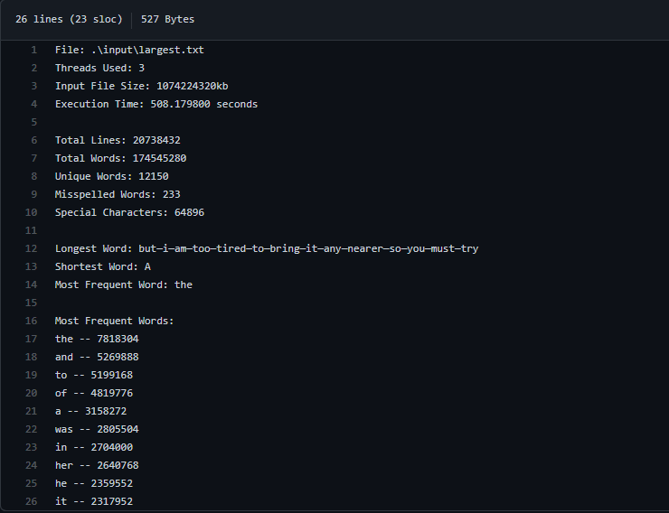Click the 'and -- 5269888' line
The height and width of the screenshot is (513, 669).
tap(97, 357)
